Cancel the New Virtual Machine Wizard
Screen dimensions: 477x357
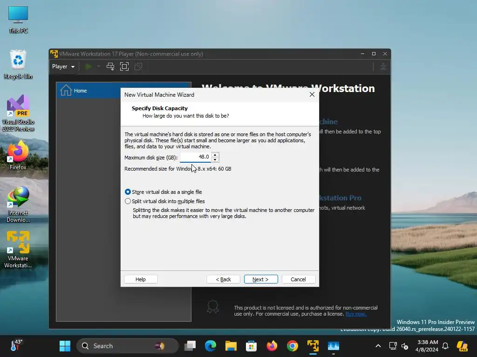click(x=299, y=279)
